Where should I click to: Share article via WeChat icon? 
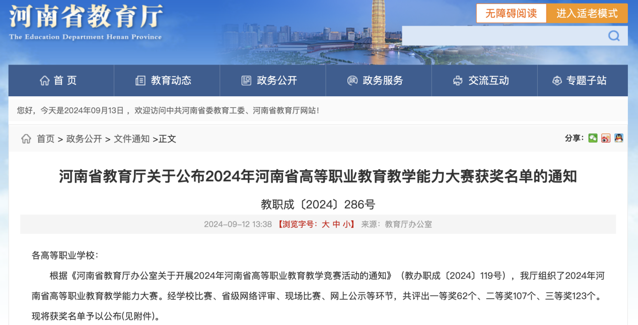593,138
